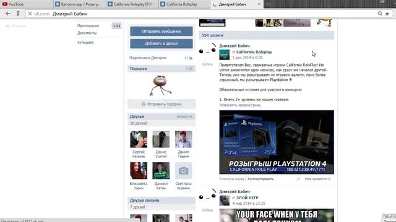Open Хулиришь in the left menu
This screenshot has width=396, height=222.
click(85, 43)
